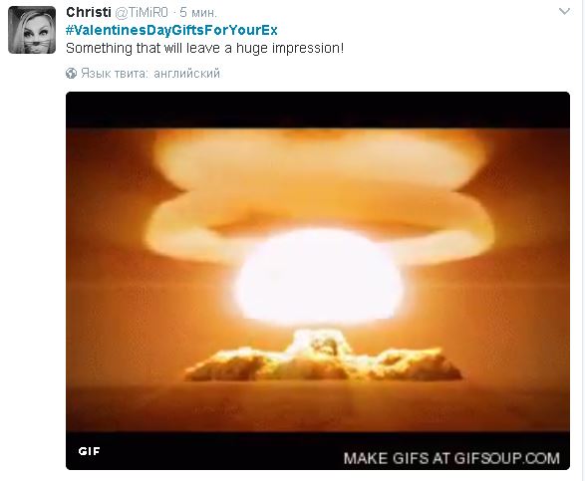
Task: Open the 5 мин. timestamp permalink
Action: pyautogui.click(x=198, y=13)
